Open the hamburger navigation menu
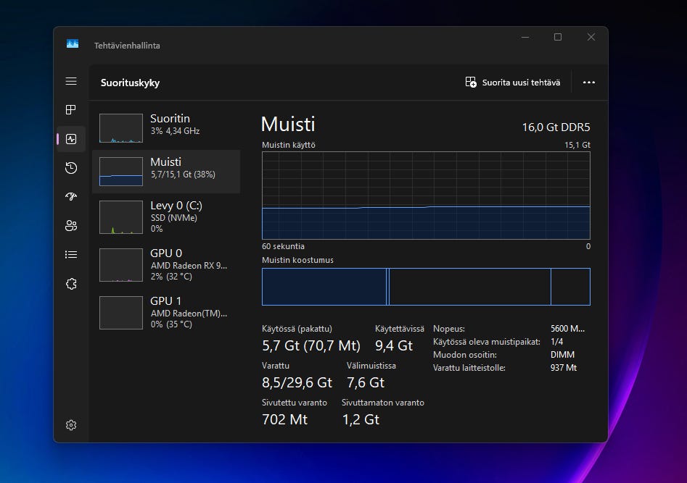Screen dimensions: 687x483 pyautogui.click(x=71, y=81)
